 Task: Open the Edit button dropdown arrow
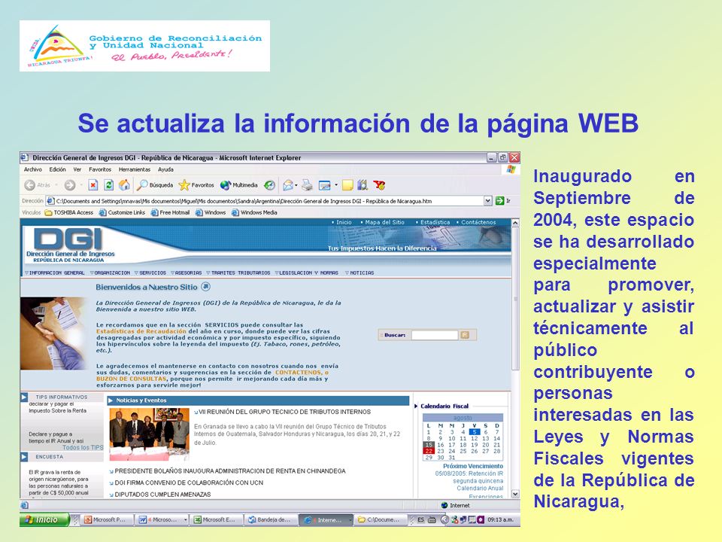[336, 185]
